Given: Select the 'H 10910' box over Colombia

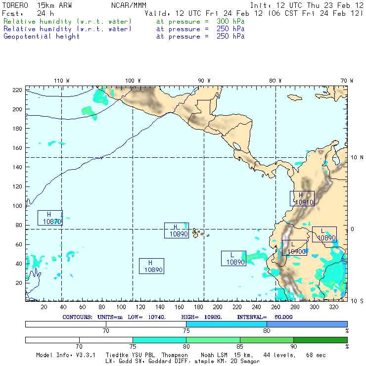Looking at the screenshot, I should [302, 199].
